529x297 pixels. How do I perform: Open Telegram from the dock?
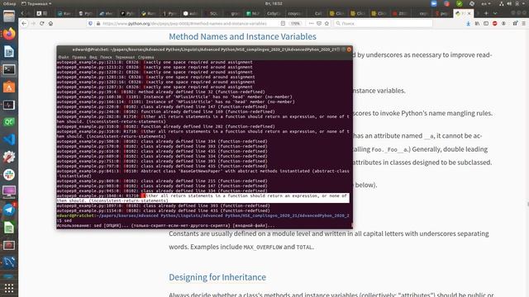pos(9,210)
